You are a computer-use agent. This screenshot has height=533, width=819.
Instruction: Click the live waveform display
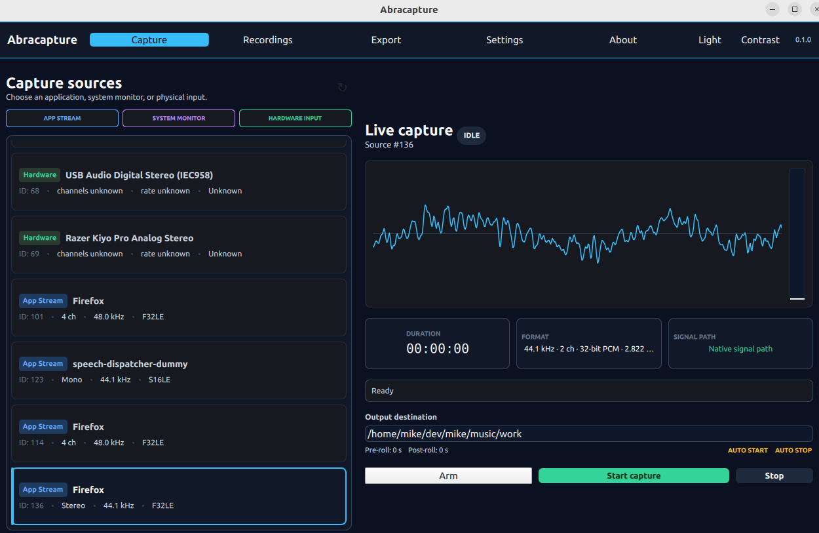tap(577, 234)
